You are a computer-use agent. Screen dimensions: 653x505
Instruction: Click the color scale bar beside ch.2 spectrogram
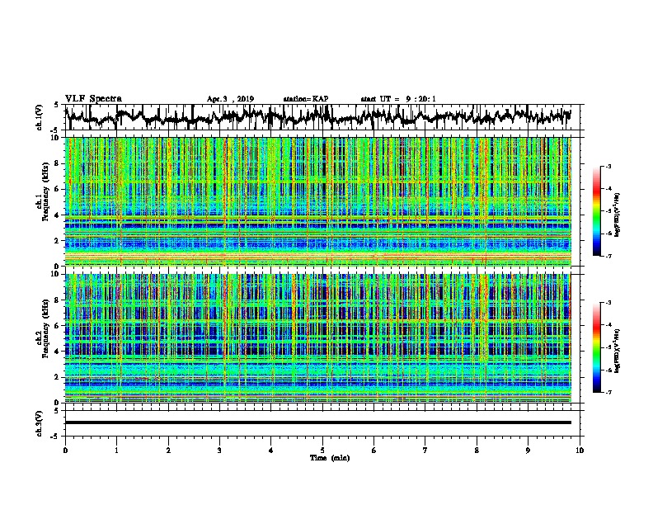point(596,347)
